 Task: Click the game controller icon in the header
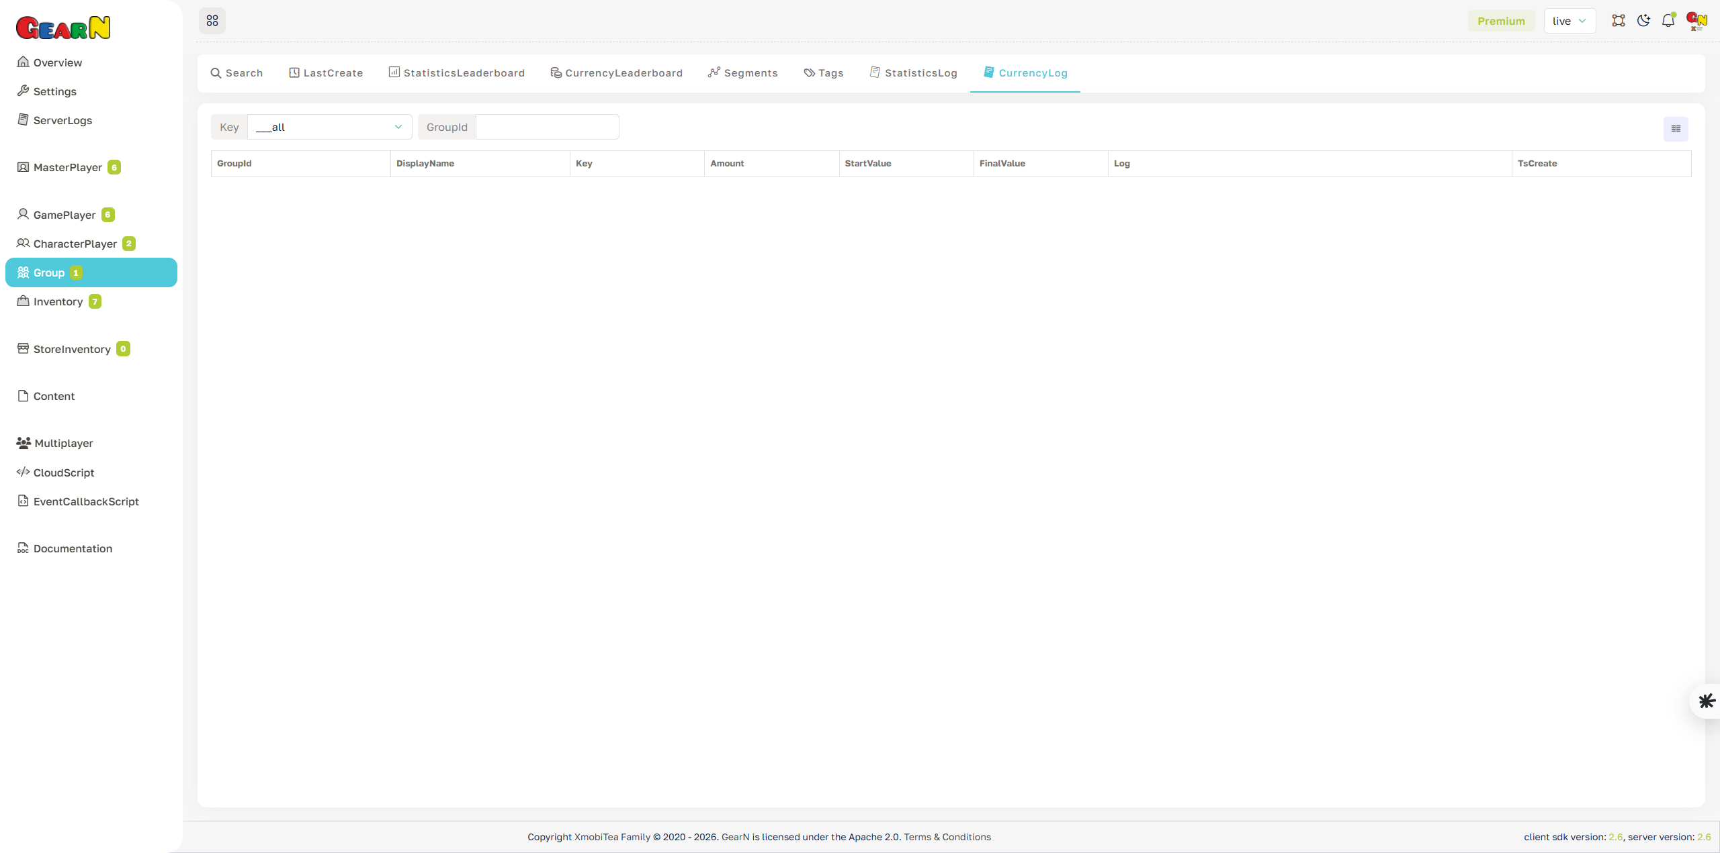pyautogui.click(x=1619, y=20)
